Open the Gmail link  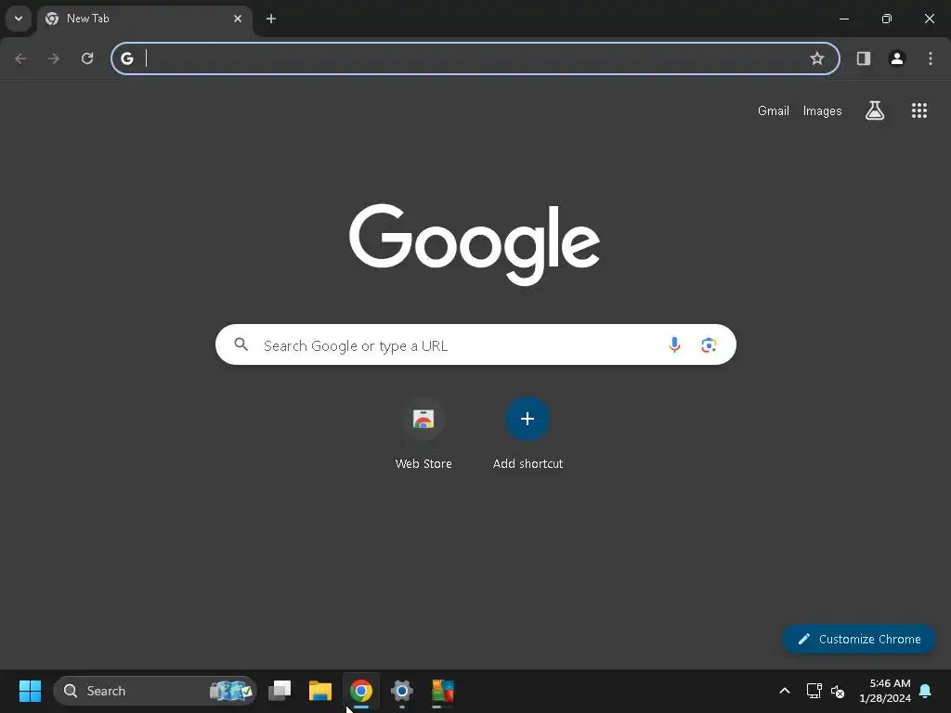(x=774, y=111)
